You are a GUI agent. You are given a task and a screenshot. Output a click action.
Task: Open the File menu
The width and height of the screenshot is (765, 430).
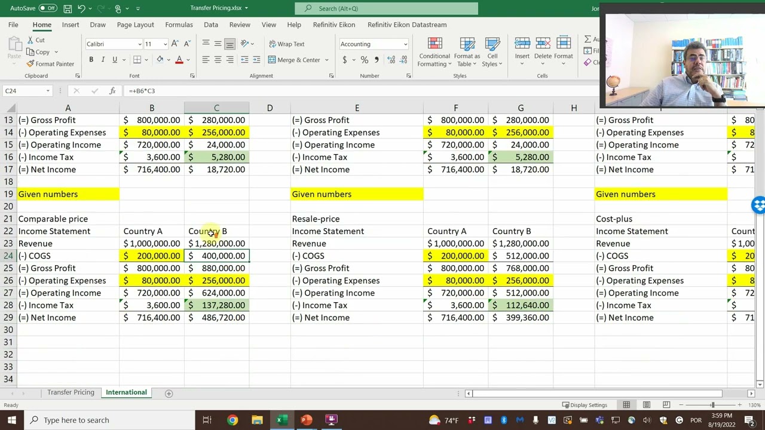13,24
